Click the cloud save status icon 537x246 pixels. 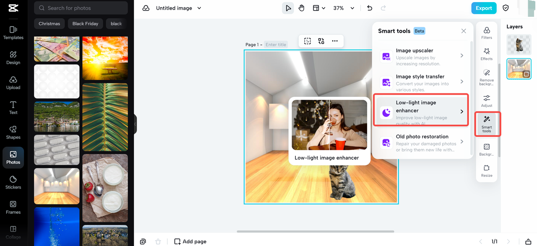pos(146,8)
